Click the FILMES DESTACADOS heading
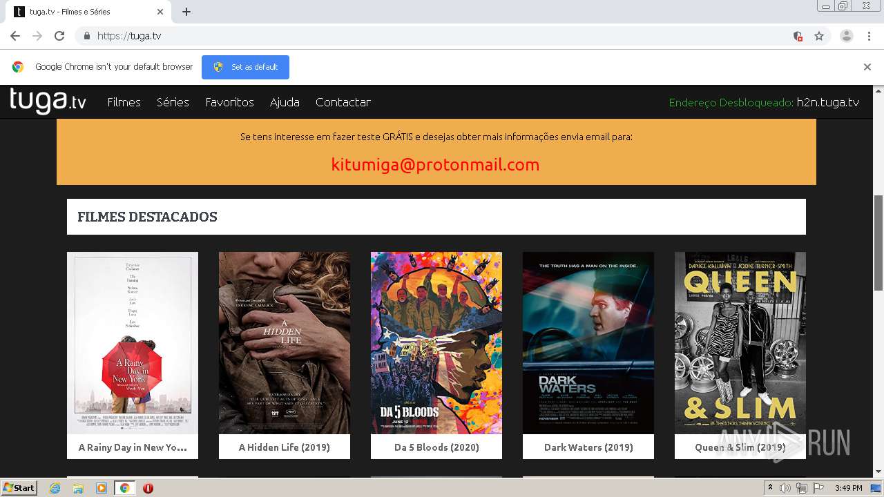The image size is (884, 497). pyautogui.click(x=147, y=217)
